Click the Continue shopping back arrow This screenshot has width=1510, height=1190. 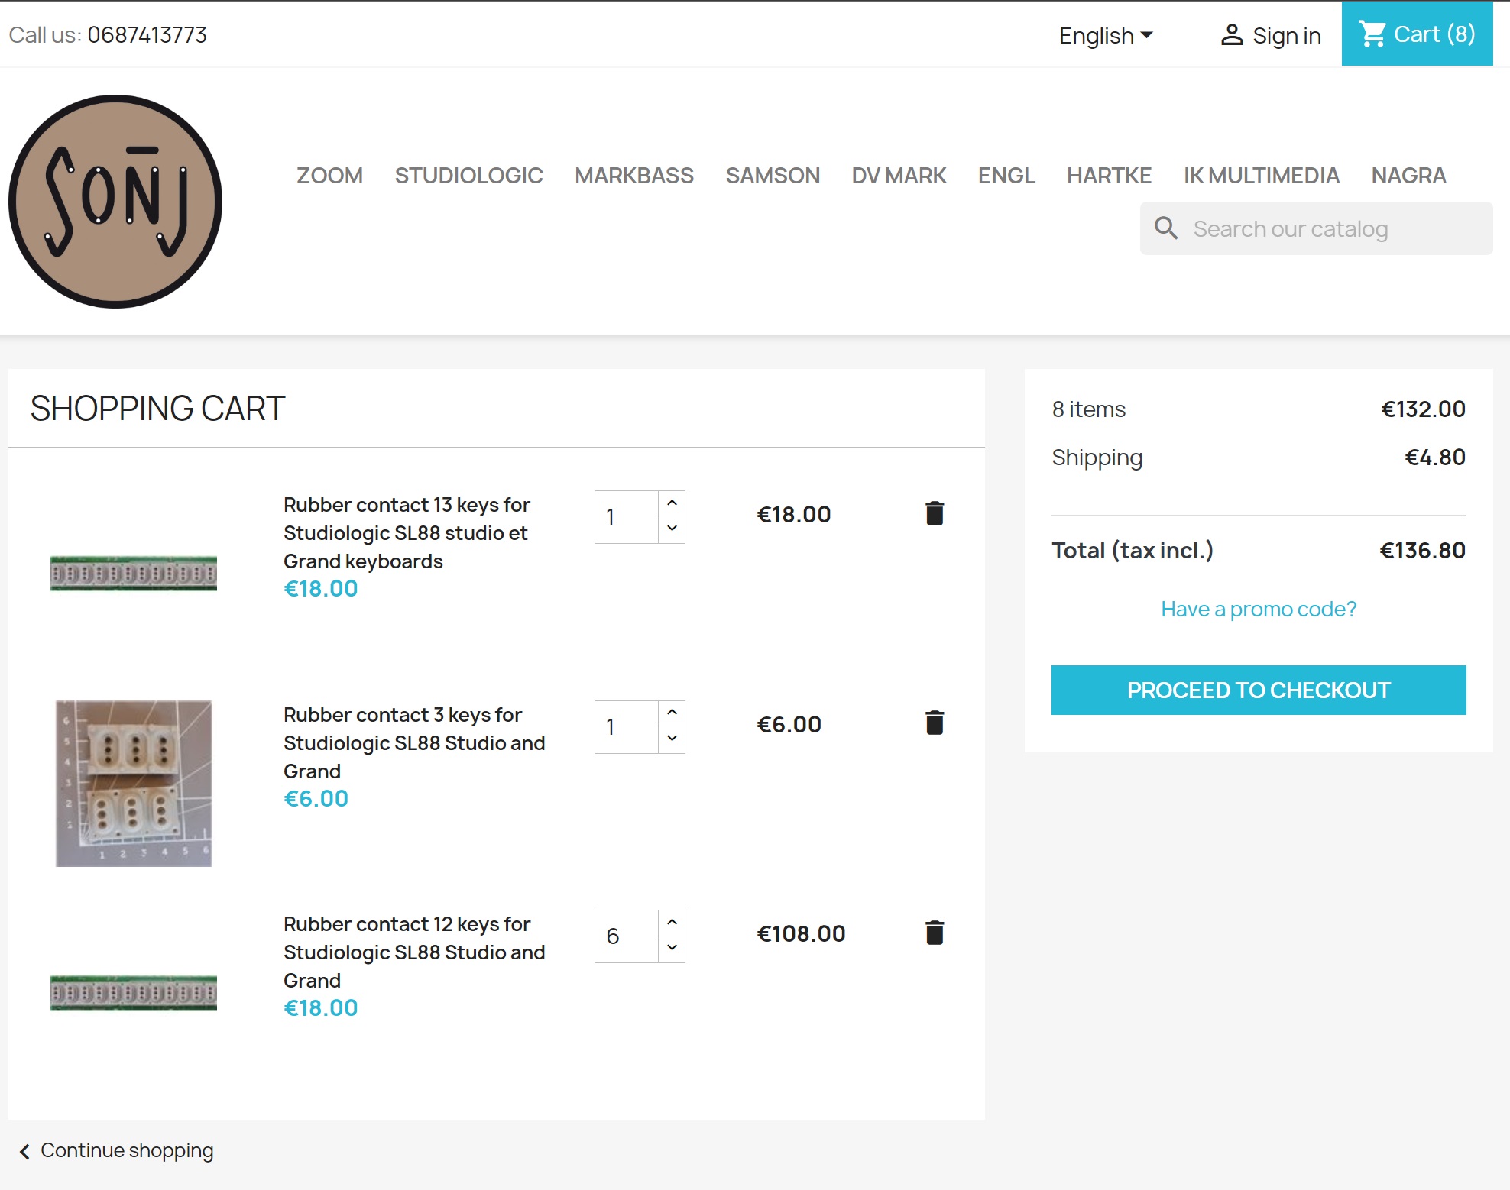click(24, 1151)
